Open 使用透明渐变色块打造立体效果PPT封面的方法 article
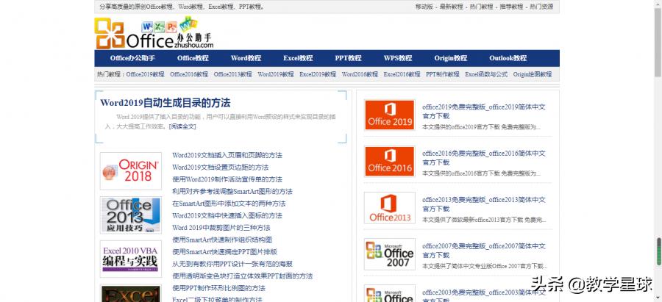The width and height of the screenshot is (662, 302). [x=242, y=276]
